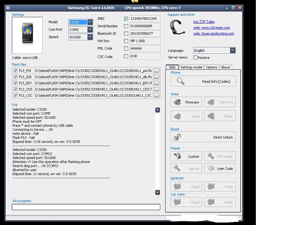Click the OTP repair button
This screenshot has height=225, width=297.
[220, 156]
